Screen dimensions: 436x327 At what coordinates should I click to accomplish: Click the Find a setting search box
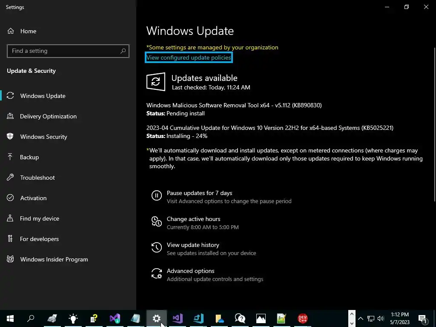(x=68, y=51)
